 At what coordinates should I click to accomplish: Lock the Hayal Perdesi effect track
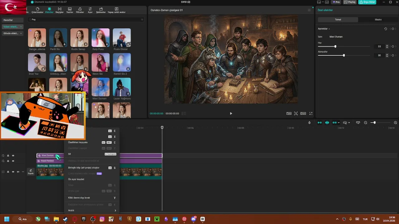(x=8, y=161)
